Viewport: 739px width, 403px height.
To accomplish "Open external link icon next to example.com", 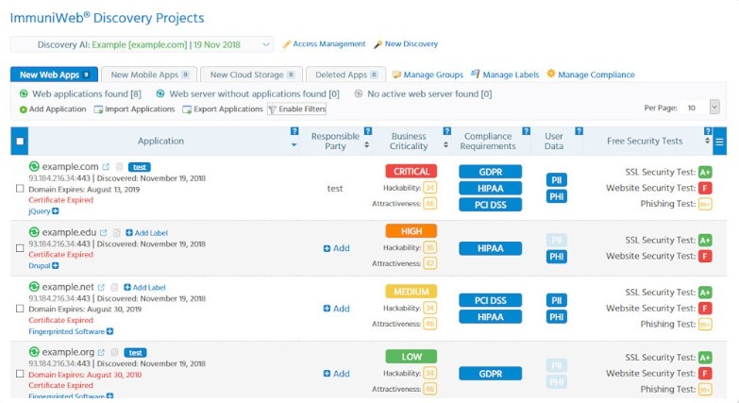I will tap(106, 167).
